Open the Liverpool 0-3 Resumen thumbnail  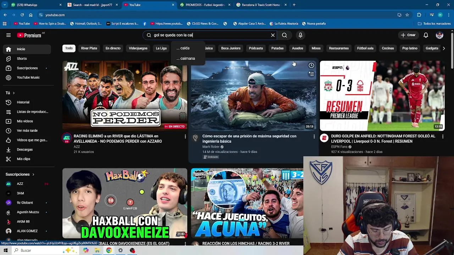point(382,96)
